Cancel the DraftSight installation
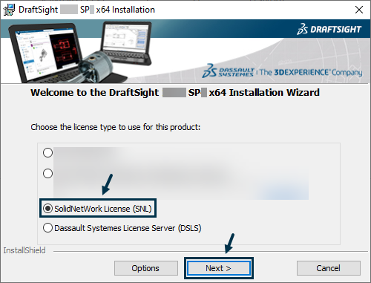 (x=329, y=268)
